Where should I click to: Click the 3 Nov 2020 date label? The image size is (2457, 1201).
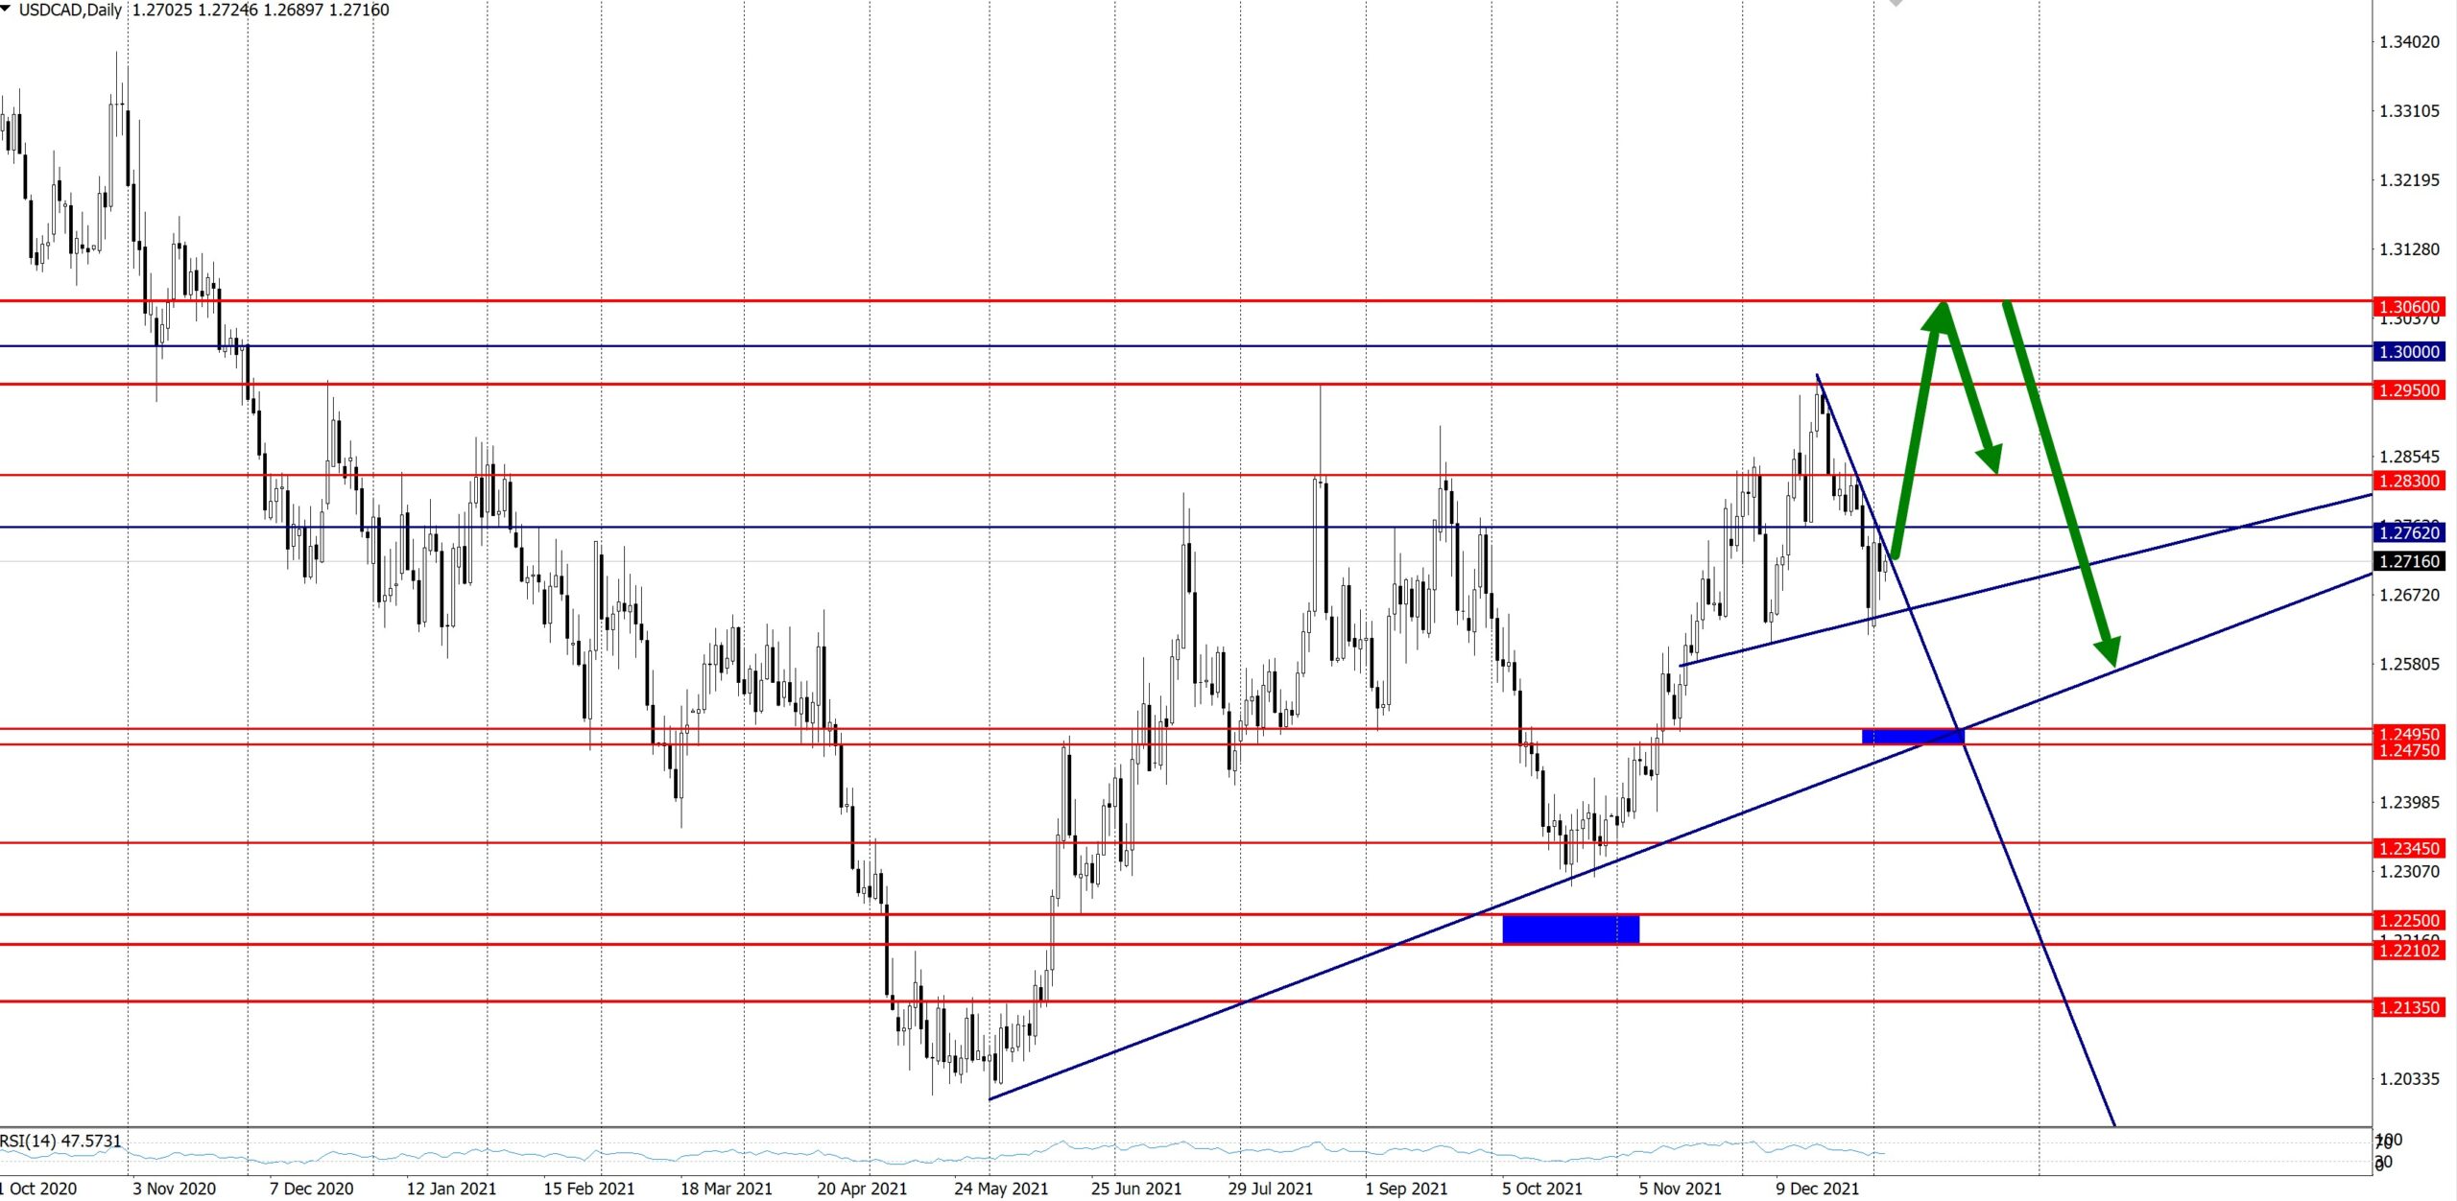174,1189
